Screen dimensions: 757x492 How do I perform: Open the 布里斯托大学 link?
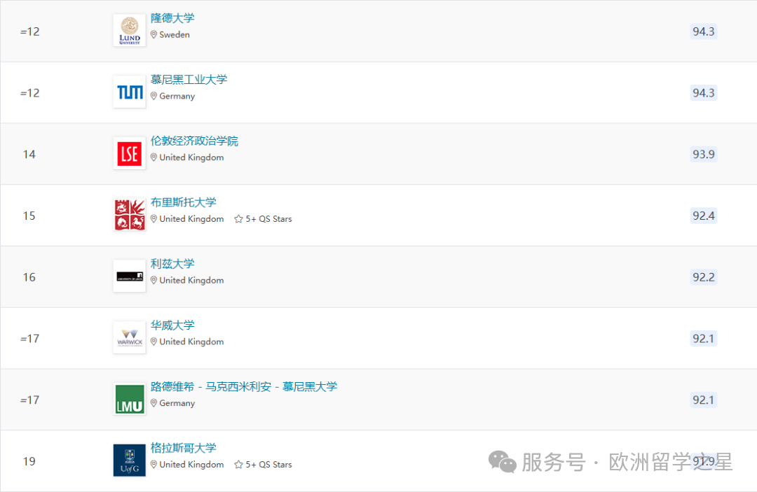click(184, 202)
